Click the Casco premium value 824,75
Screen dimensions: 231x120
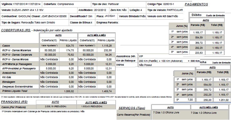tap(70, 46)
